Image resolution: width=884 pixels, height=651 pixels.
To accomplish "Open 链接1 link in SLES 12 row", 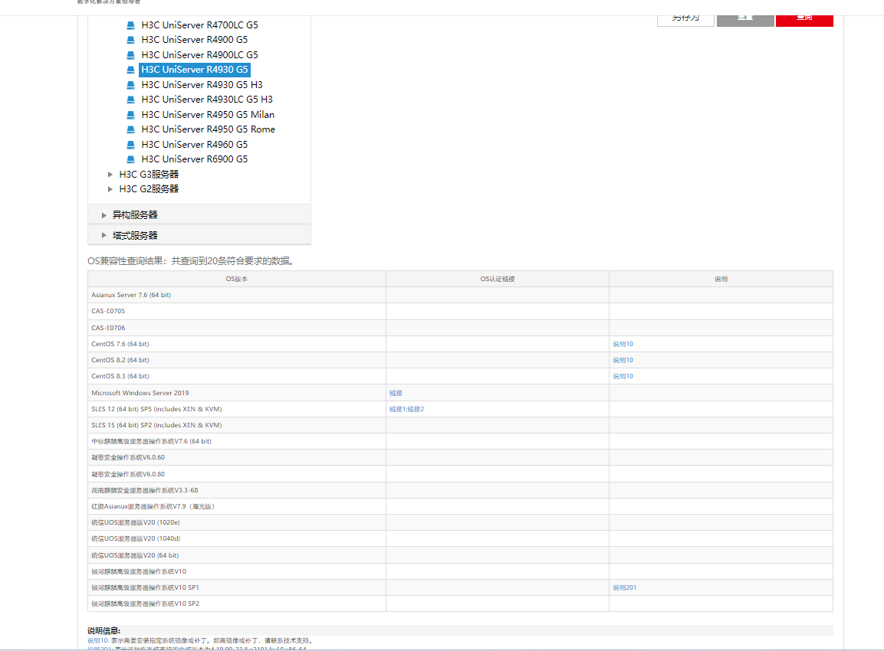I will pyautogui.click(x=396, y=410).
